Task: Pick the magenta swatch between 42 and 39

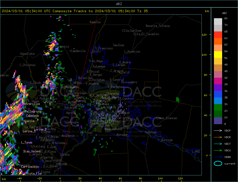Action: 218,81
